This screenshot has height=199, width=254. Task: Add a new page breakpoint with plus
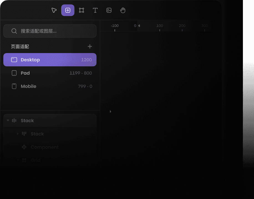click(90, 46)
